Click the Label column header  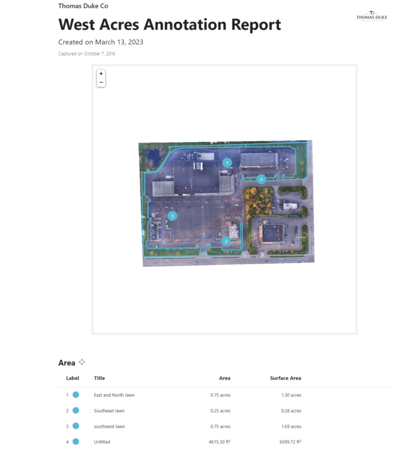coord(72,379)
